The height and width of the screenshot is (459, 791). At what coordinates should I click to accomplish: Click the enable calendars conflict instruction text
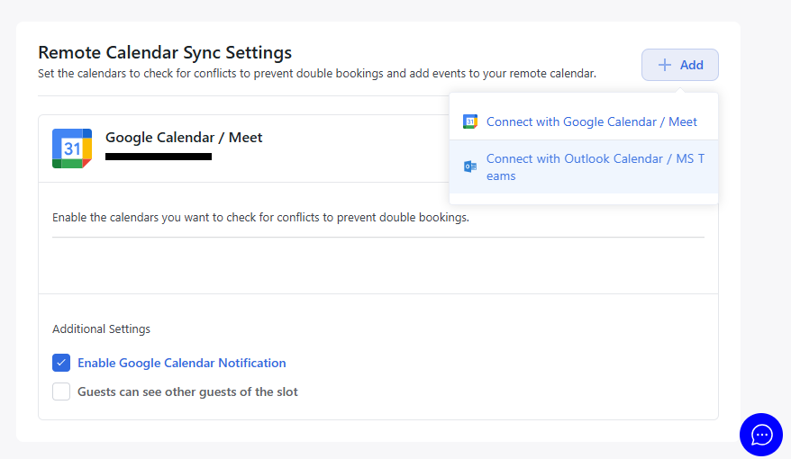260,217
